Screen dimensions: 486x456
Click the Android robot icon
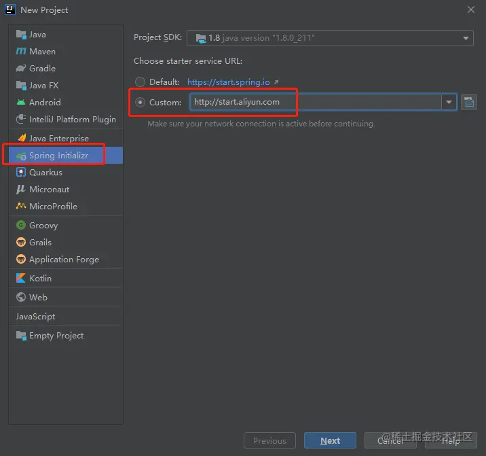point(21,102)
